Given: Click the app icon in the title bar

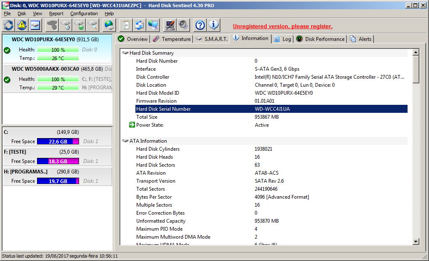Looking at the screenshot, I should [5, 5].
